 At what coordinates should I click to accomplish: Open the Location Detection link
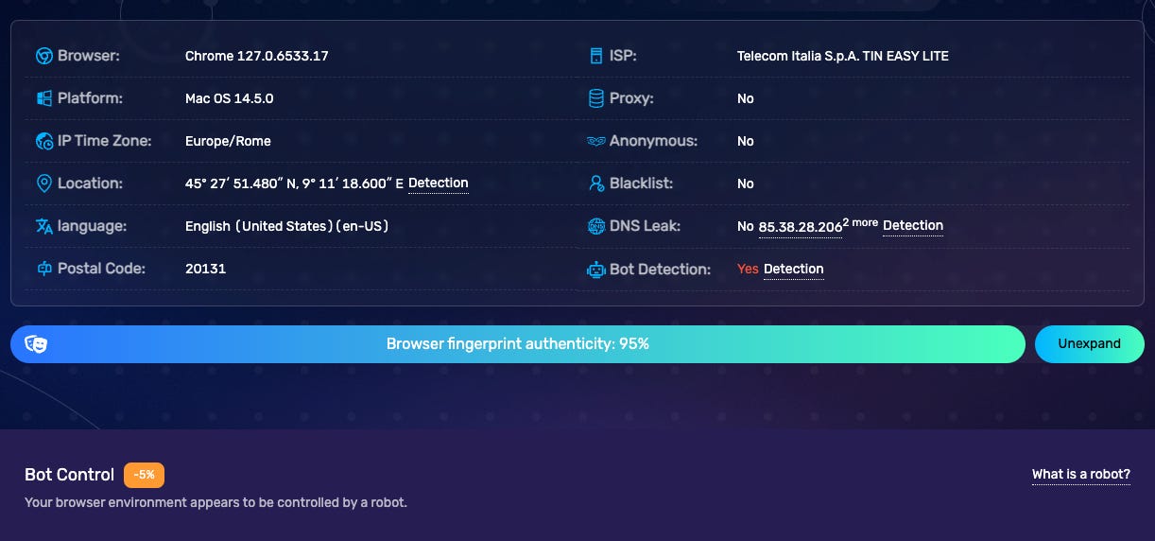click(439, 183)
